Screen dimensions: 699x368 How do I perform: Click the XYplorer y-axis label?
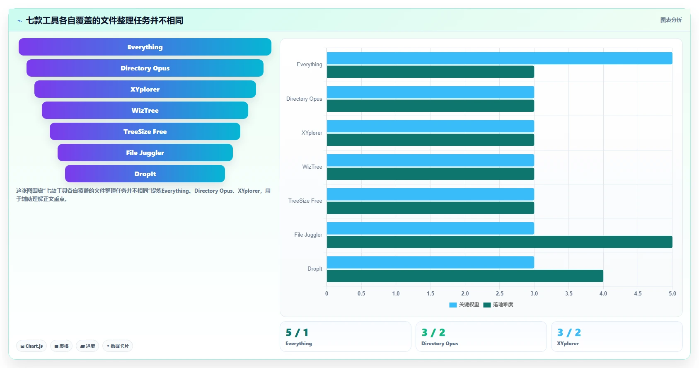[x=312, y=133]
